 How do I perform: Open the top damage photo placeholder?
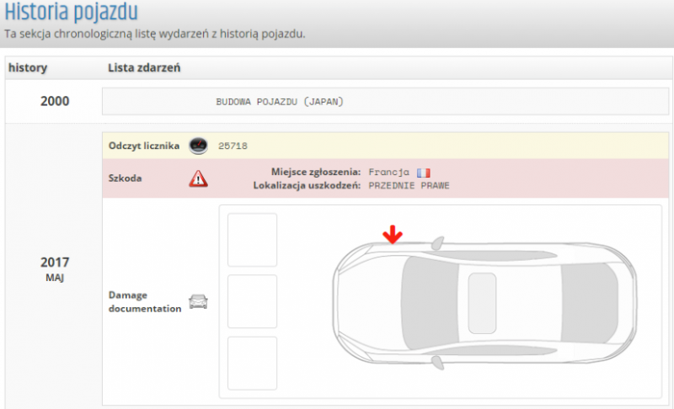pyautogui.click(x=252, y=240)
